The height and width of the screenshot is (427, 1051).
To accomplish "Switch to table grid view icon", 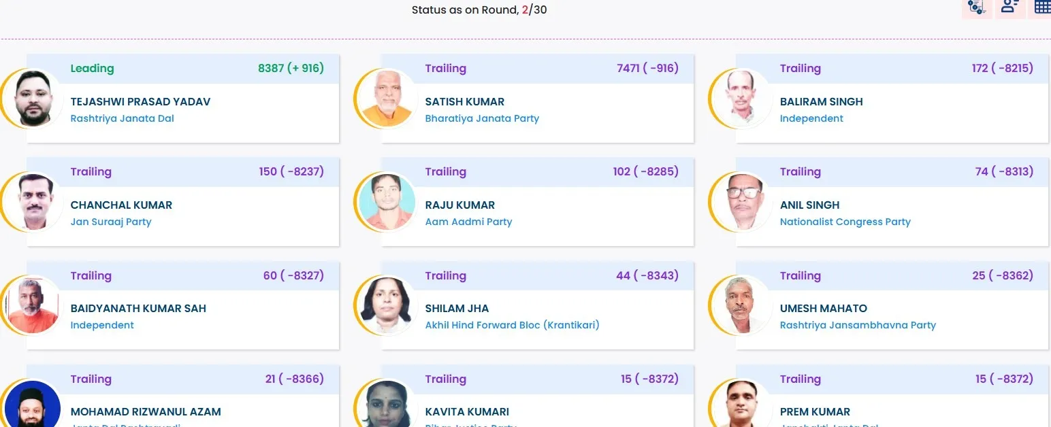I will (x=1042, y=7).
